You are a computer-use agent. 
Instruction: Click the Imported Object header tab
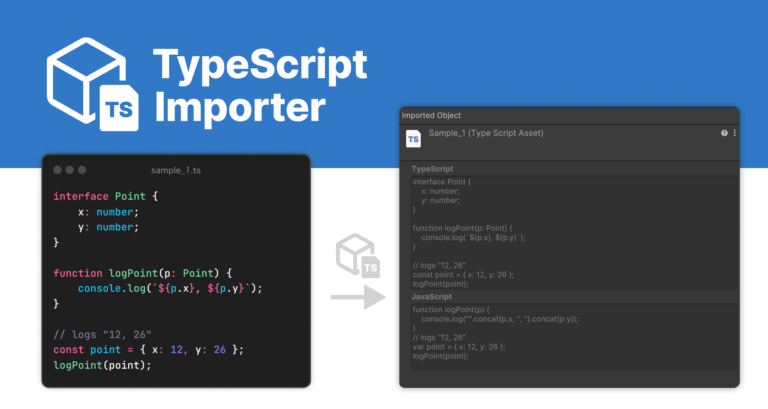[431, 115]
